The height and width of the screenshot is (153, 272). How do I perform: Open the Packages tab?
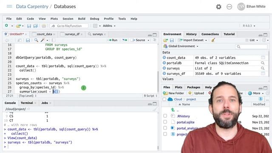(x=194, y=87)
